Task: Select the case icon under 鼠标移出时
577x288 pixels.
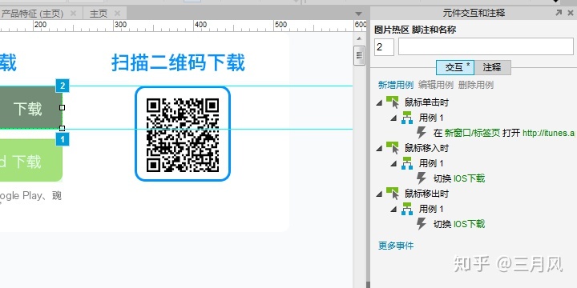Action: [x=407, y=209]
